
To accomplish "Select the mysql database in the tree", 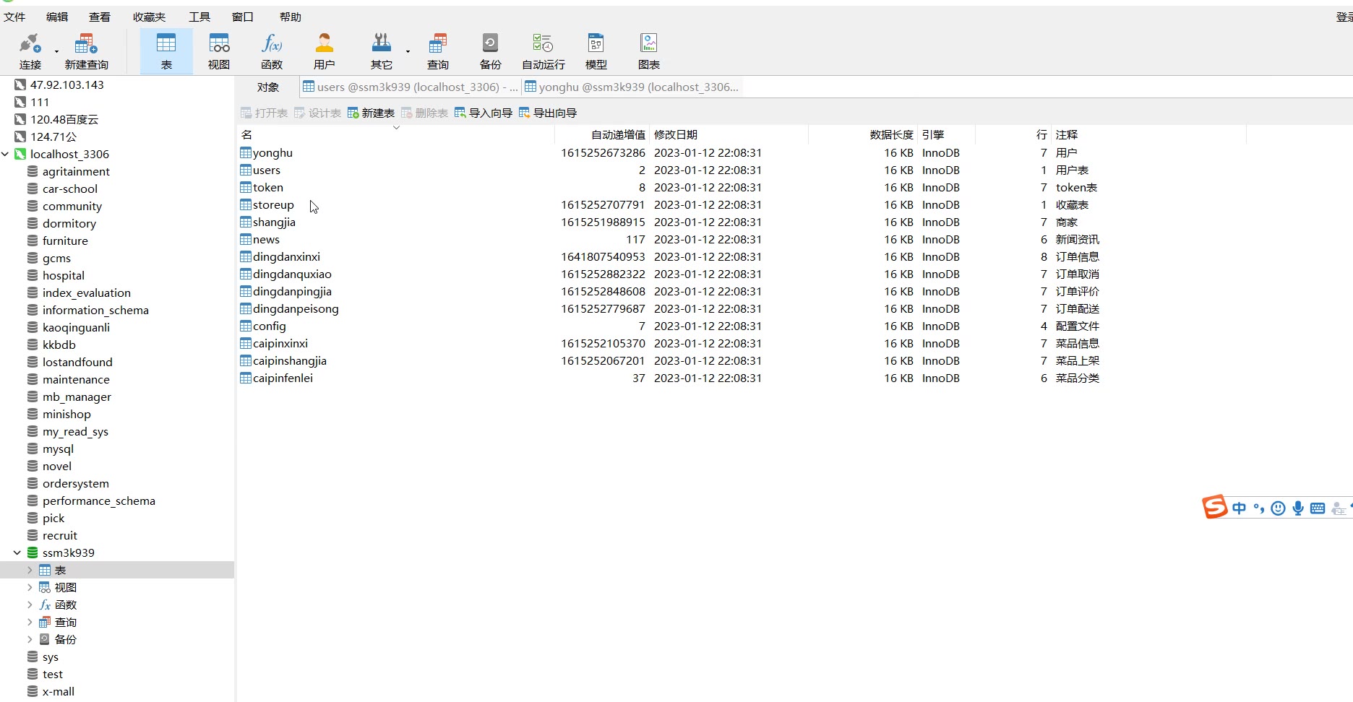I will pyautogui.click(x=58, y=448).
